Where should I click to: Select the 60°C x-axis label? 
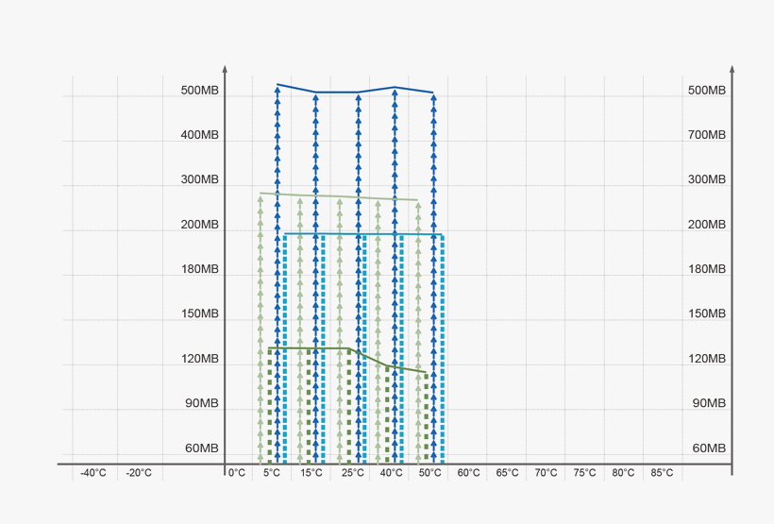click(468, 473)
